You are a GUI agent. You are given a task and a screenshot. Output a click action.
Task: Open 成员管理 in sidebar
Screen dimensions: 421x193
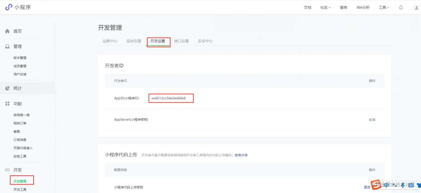20,66
